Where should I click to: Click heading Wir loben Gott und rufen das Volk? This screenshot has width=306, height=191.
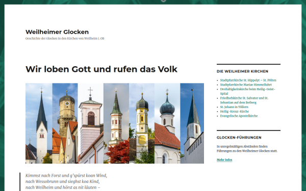point(101,69)
